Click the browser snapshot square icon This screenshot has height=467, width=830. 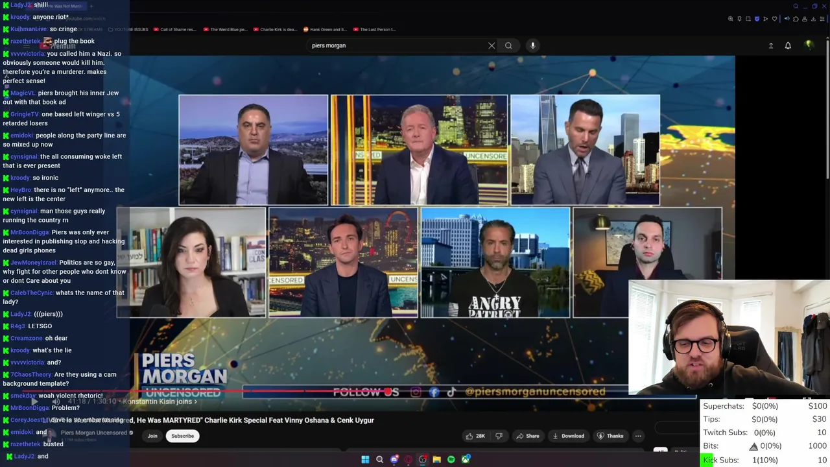coord(748,19)
